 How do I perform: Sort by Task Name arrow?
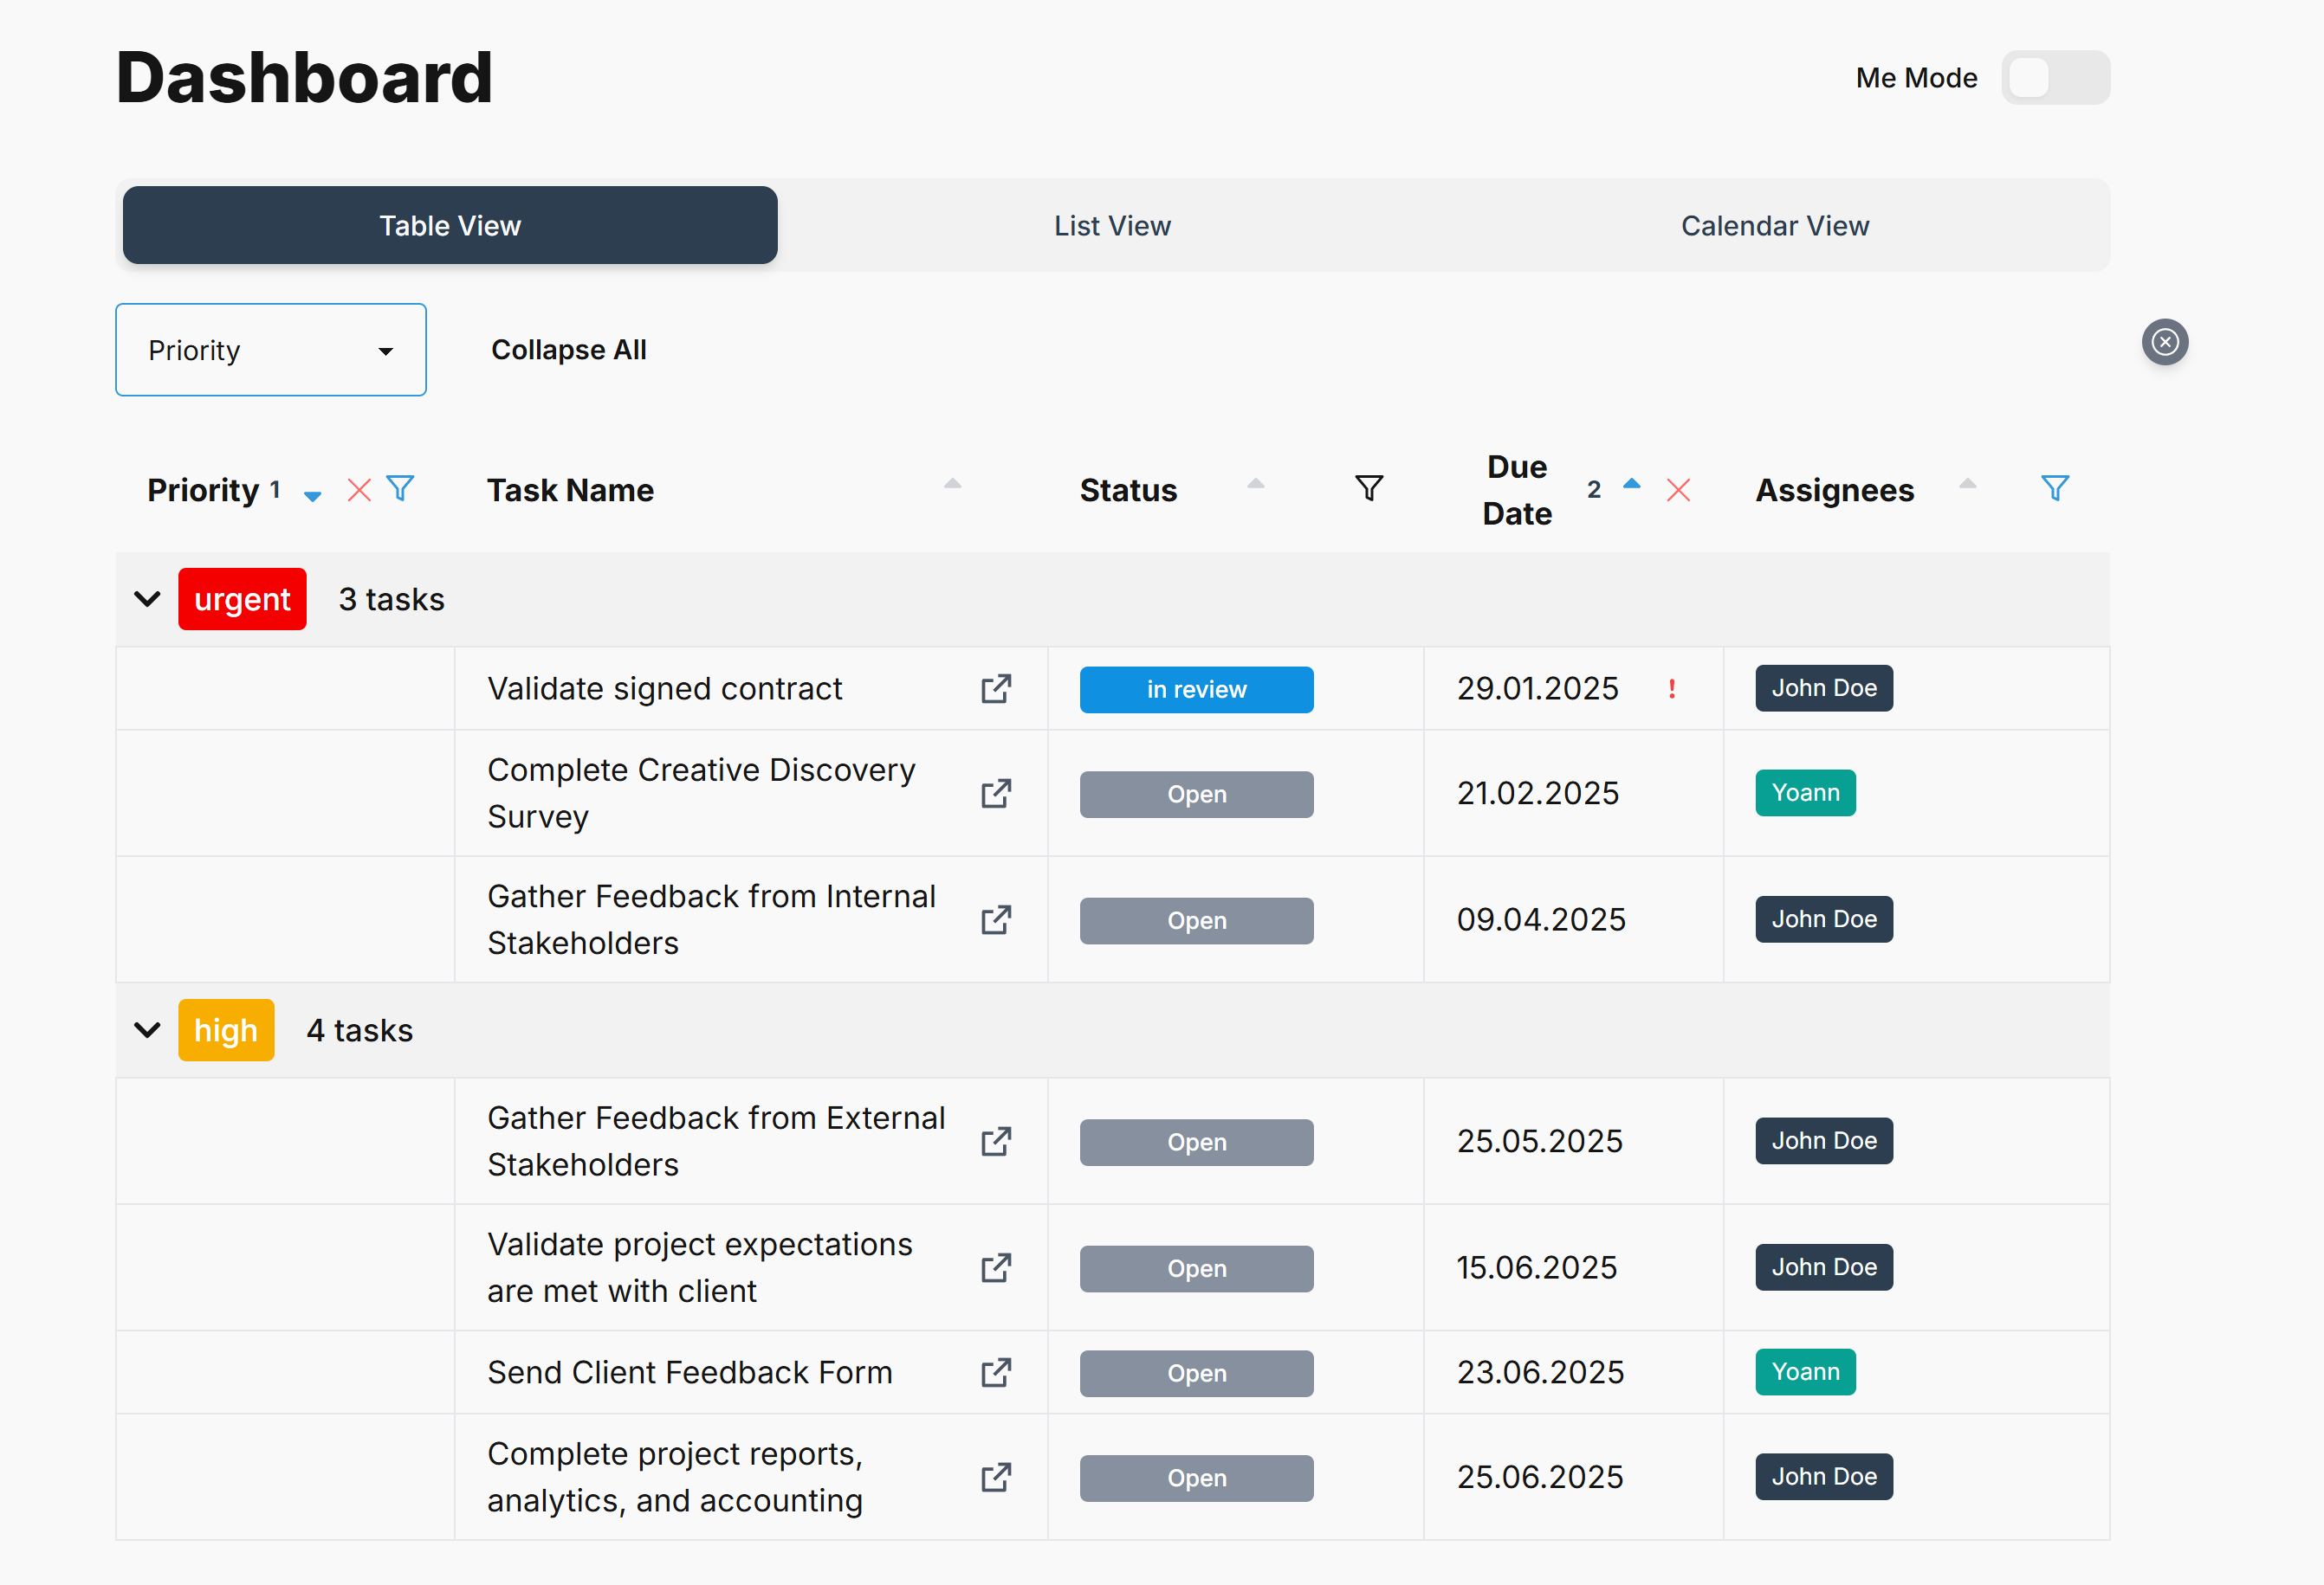click(x=952, y=484)
